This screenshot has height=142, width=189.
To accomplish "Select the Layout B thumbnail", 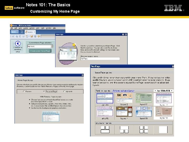I will pyautogui.click(x=124, y=98).
